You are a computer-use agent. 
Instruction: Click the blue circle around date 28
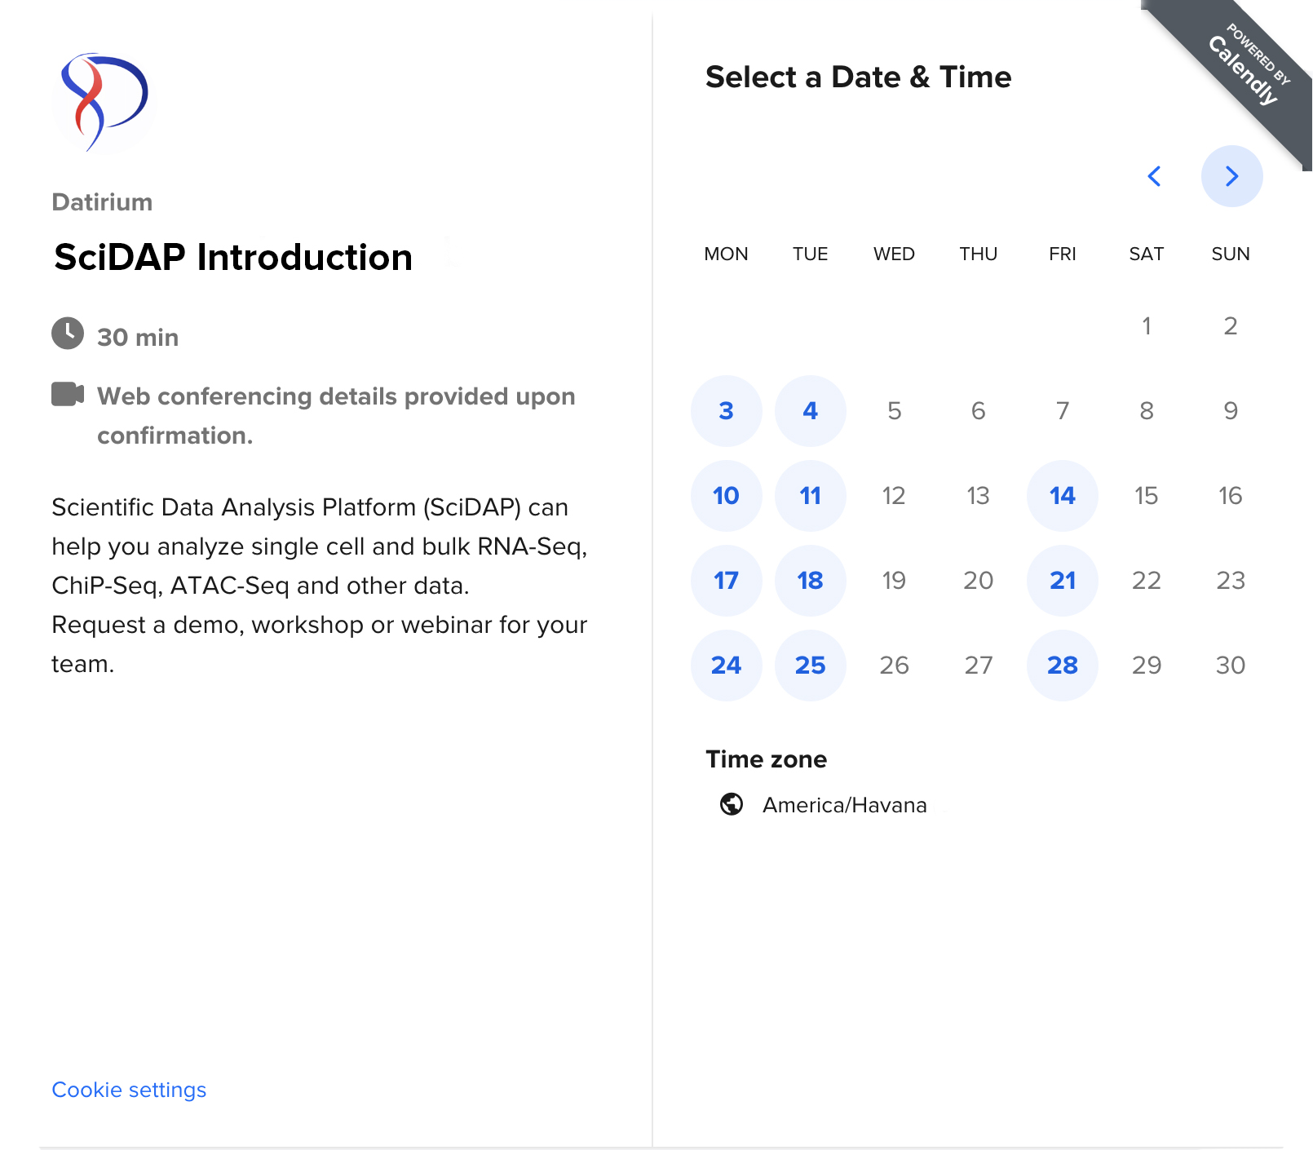coord(1062,665)
